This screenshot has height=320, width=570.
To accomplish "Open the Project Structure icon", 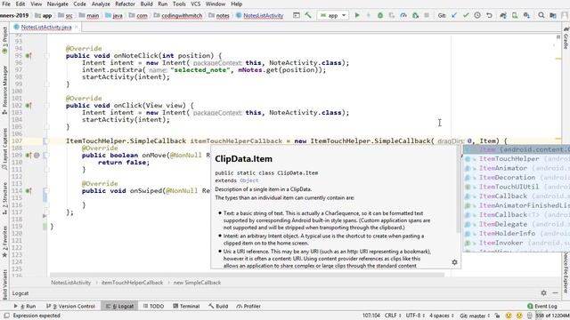I will [553, 15].
